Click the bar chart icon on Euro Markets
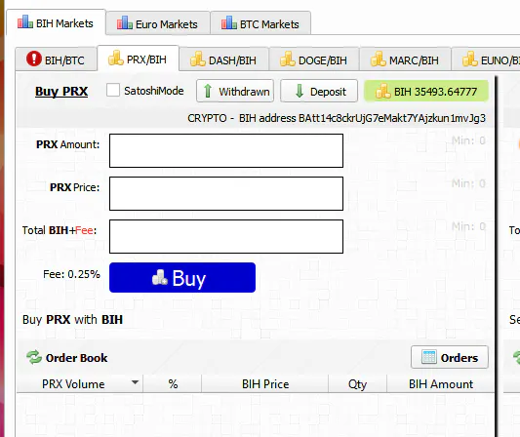The height and width of the screenshot is (437, 520). [125, 22]
